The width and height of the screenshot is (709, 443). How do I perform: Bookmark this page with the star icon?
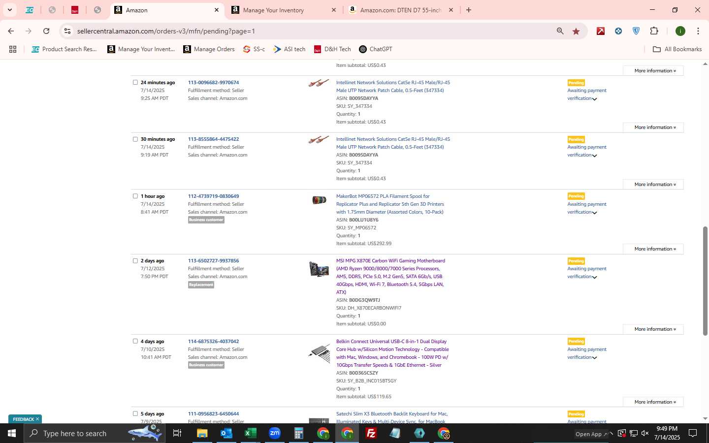(x=576, y=31)
